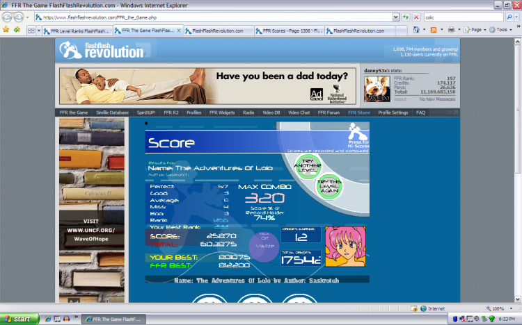
Task: Open Profiles menu item
Action: point(193,112)
